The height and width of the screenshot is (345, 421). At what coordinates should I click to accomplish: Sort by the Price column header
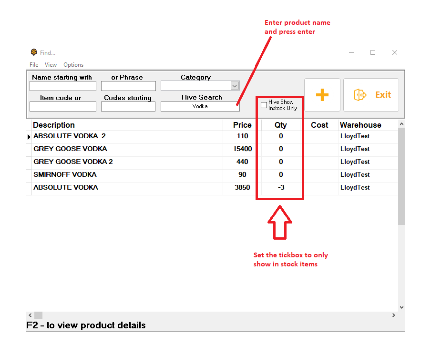click(x=242, y=125)
